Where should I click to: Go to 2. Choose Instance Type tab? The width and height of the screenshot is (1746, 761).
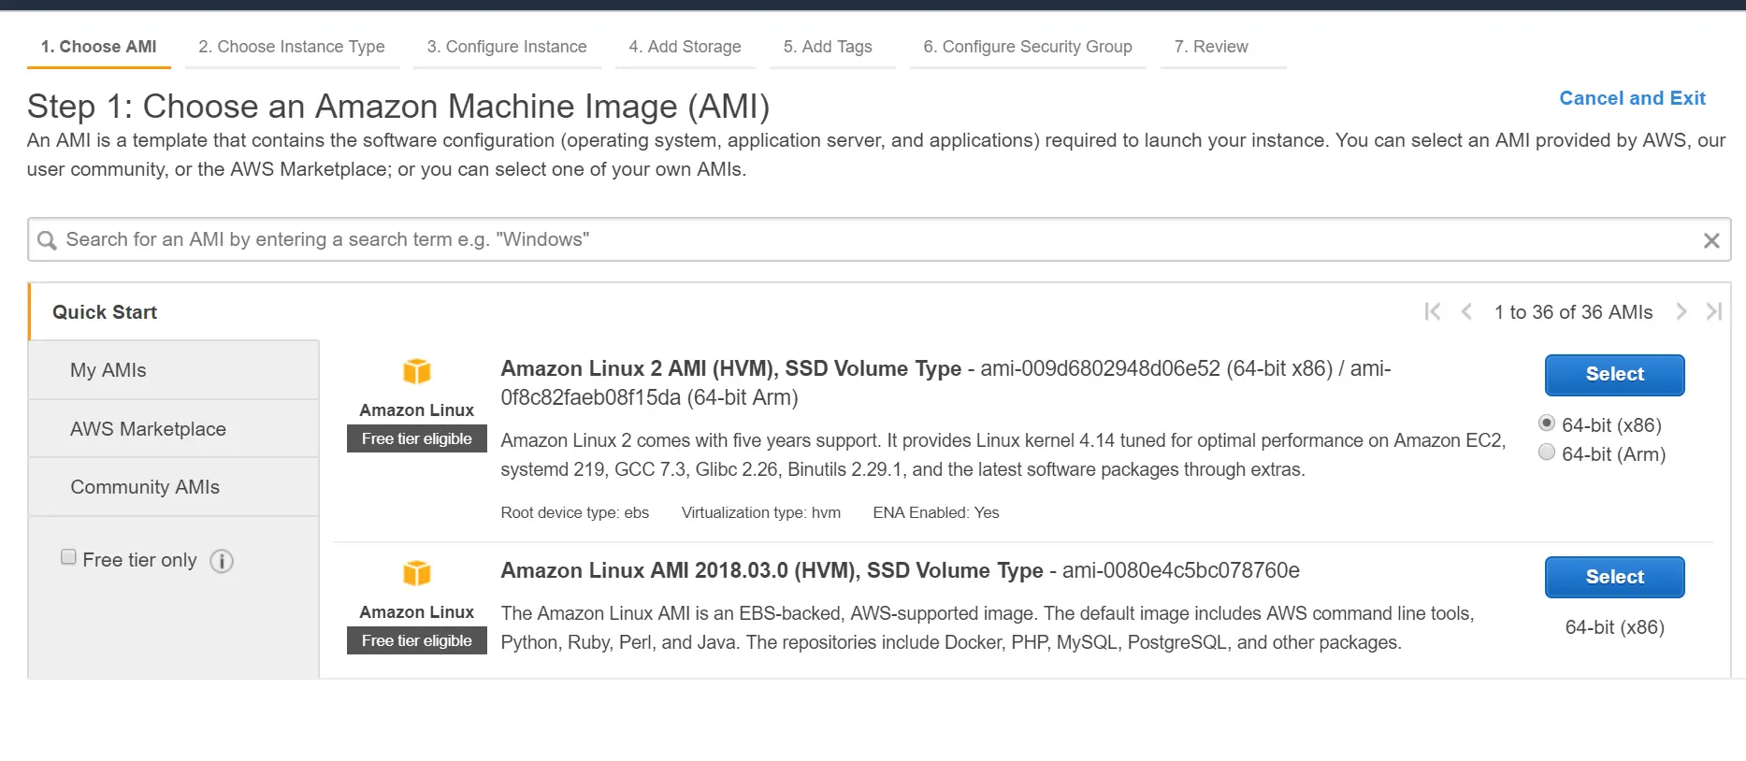pyautogui.click(x=292, y=47)
